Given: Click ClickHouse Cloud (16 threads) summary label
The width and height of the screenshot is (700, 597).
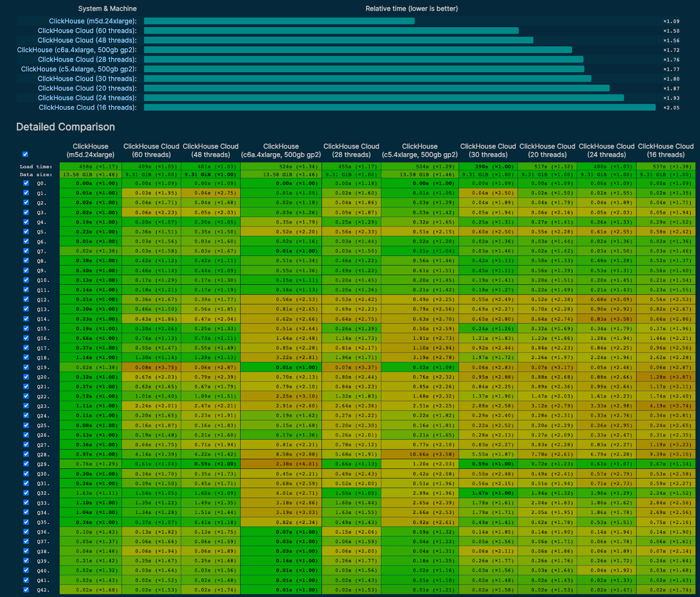Looking at the screenshot, I should (x=87, y=108).
